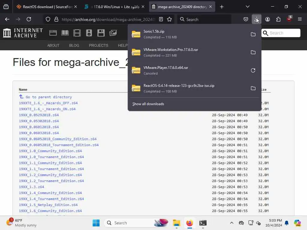The image size is (307, 230).
Task: Download 19XXTE_1.6_-_Hazards_OFF.z64
Action: point(48,103)
